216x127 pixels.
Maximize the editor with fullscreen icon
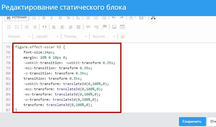(x=153, y=18)
